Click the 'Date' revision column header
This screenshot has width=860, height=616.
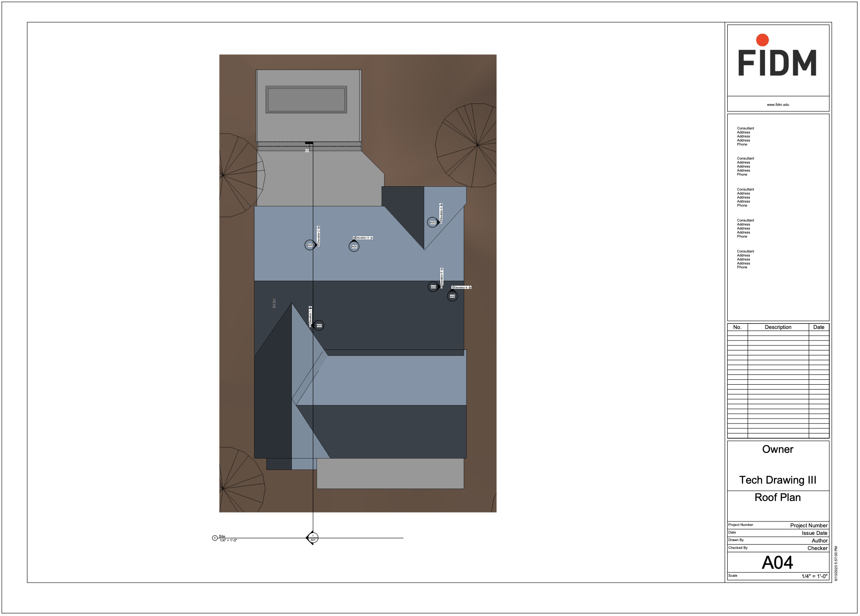(x=819, y=327)
